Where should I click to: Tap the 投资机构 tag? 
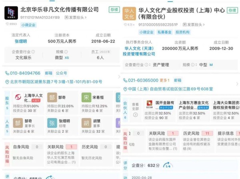pyautogui.click(x=182, y=32)
